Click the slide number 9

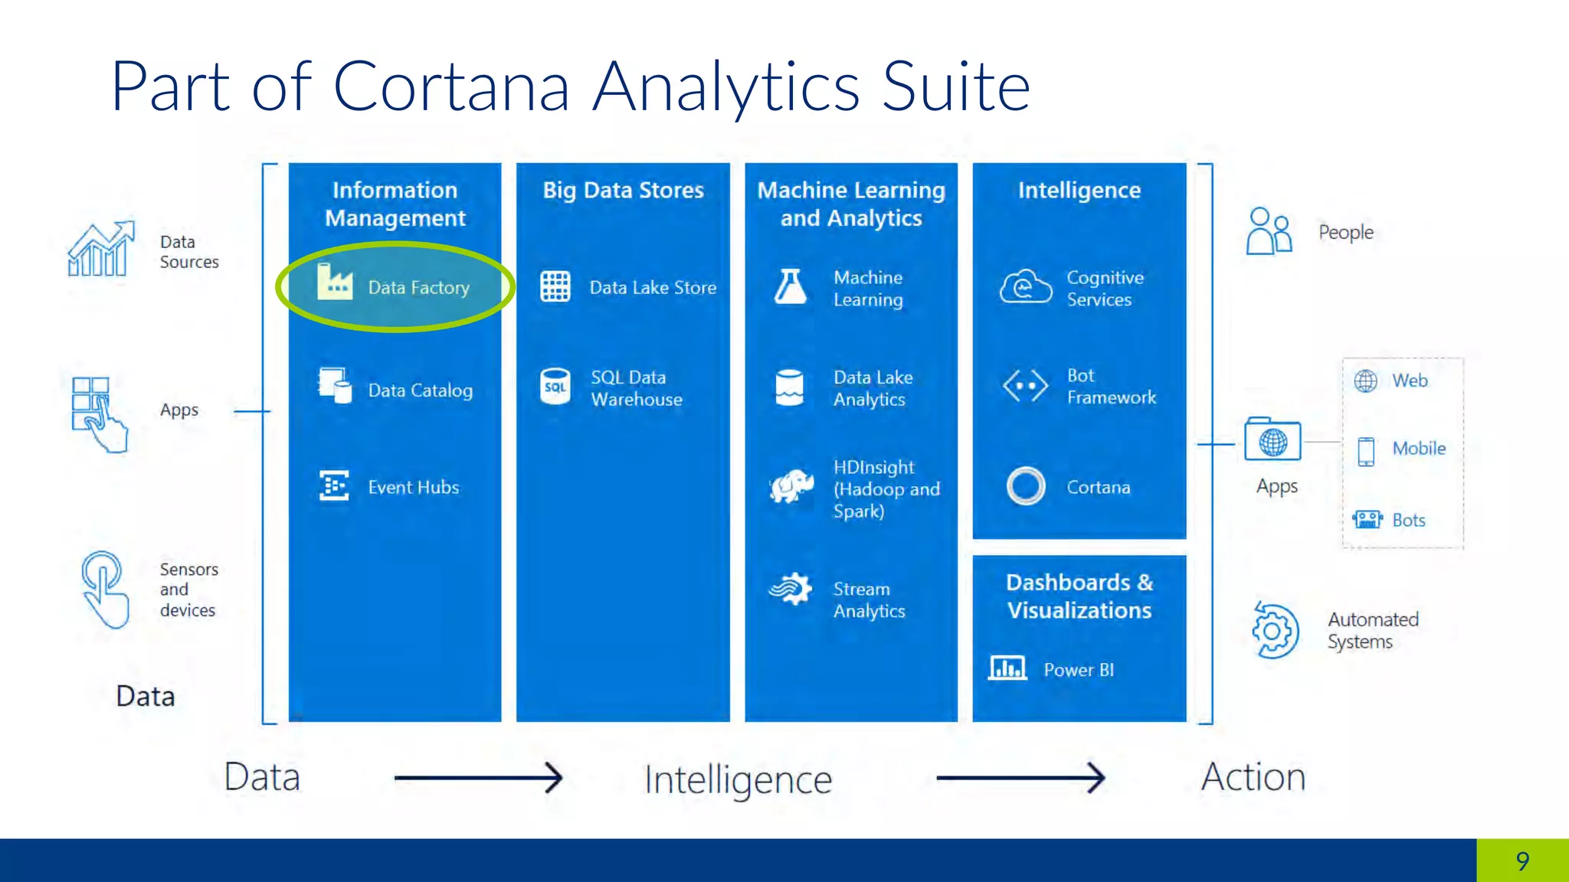(1522, 861)
